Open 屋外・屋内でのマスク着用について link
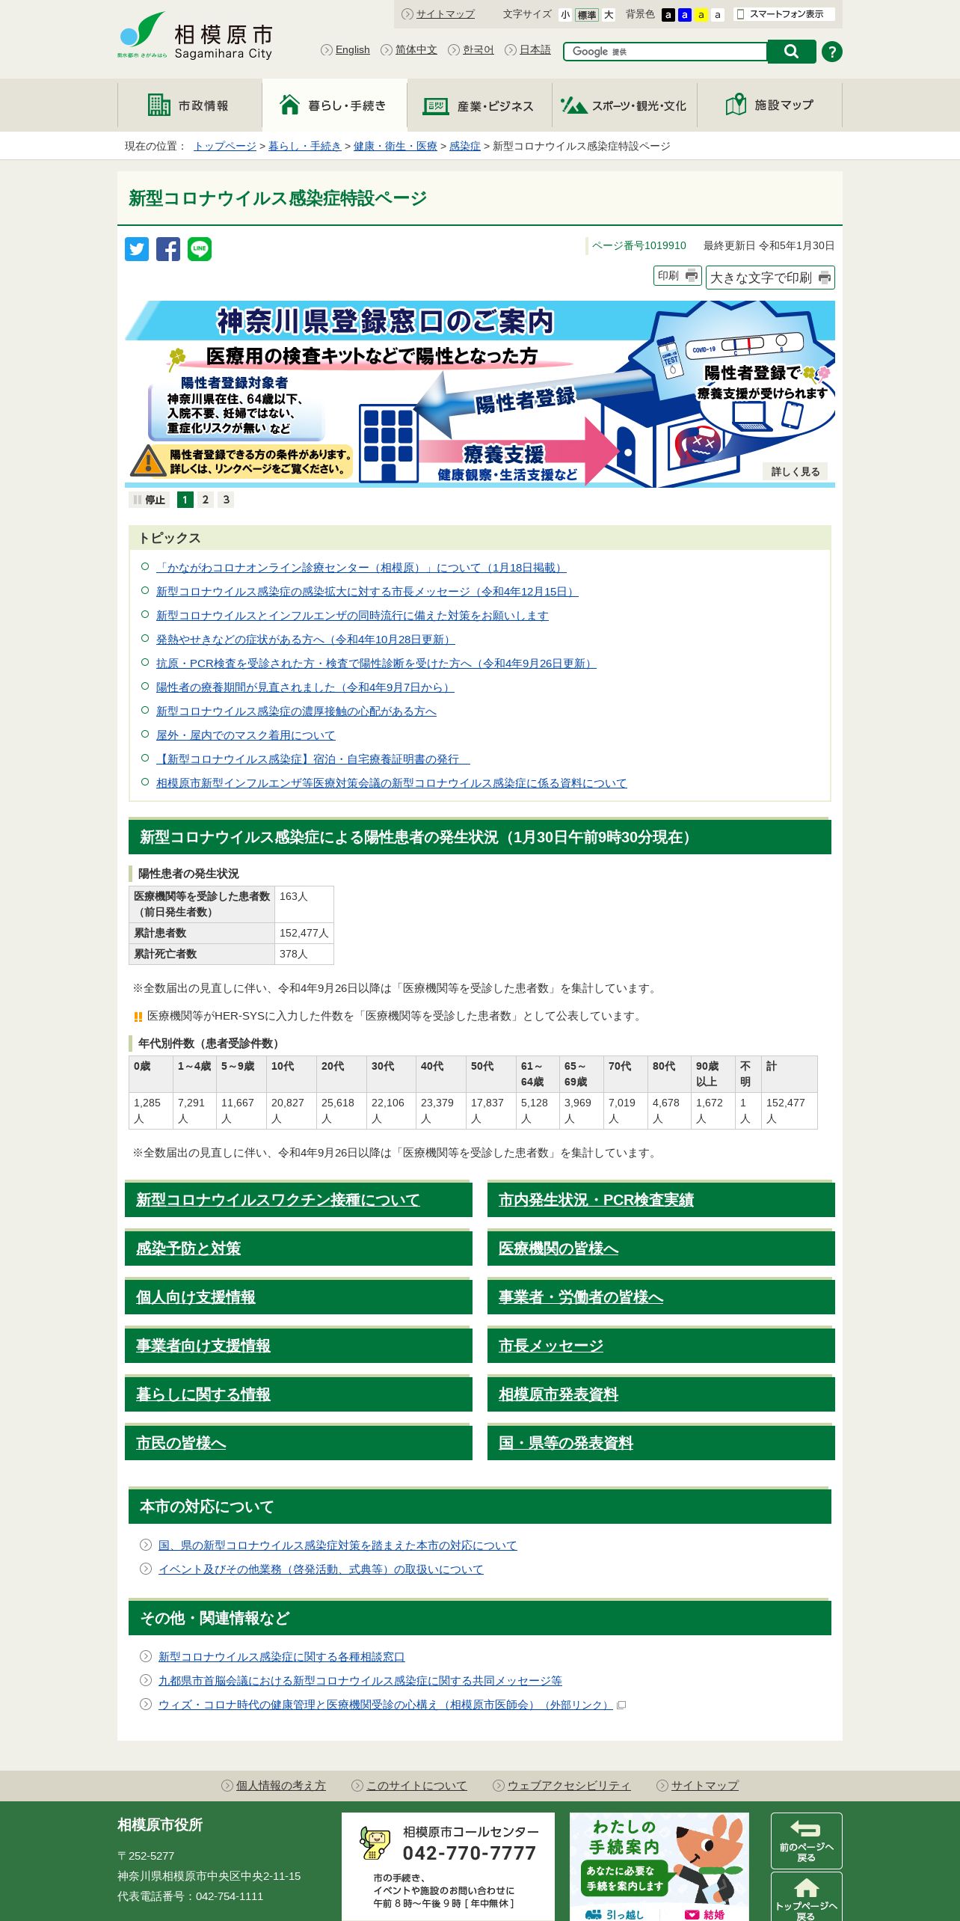 coord(246,735)
